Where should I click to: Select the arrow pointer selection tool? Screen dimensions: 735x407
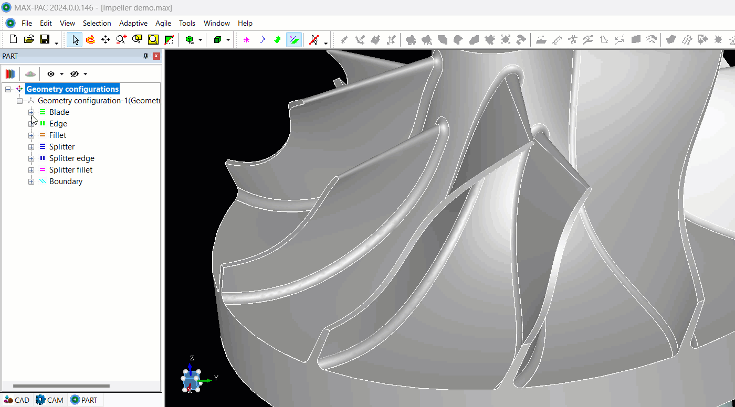pos(75,40)
